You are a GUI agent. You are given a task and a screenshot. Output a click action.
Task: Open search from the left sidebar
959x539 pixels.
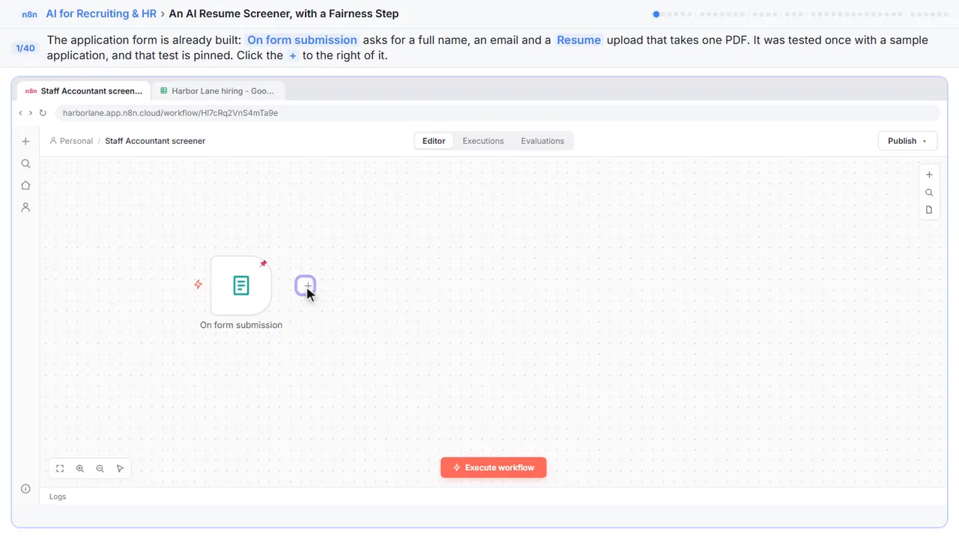click(25, 163)
